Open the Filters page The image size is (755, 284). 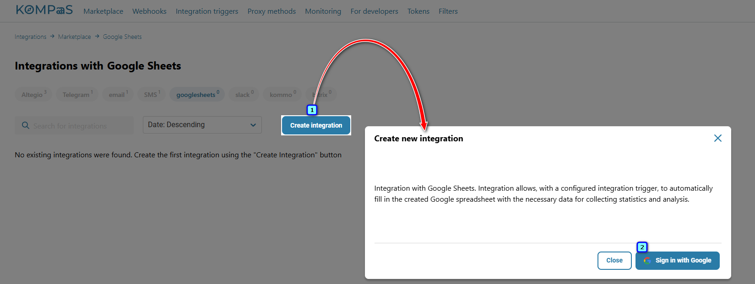(448, 11)
